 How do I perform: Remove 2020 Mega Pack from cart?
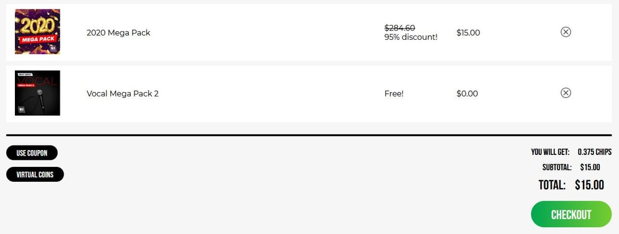(x=565, y=32)
